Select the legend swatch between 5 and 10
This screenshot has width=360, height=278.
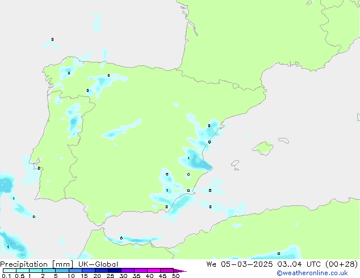pos(62,271)
